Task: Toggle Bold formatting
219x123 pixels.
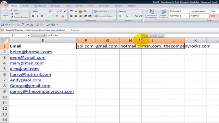Action: click(x=33, y=16)
